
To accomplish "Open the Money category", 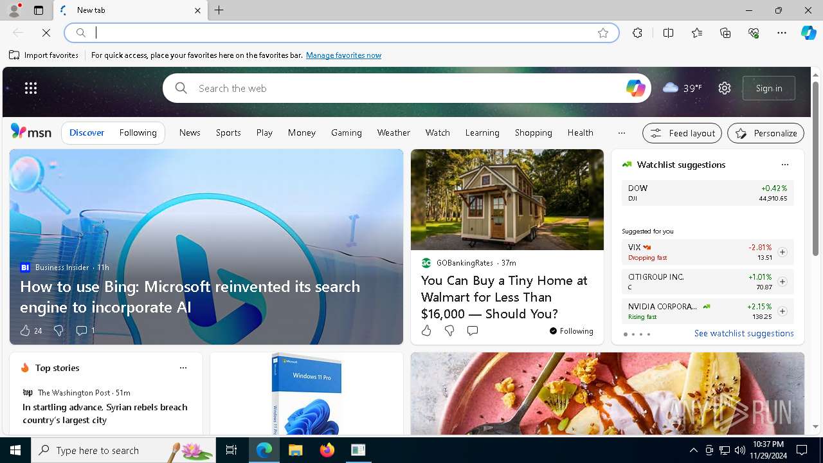I will (x=302, y=132).
